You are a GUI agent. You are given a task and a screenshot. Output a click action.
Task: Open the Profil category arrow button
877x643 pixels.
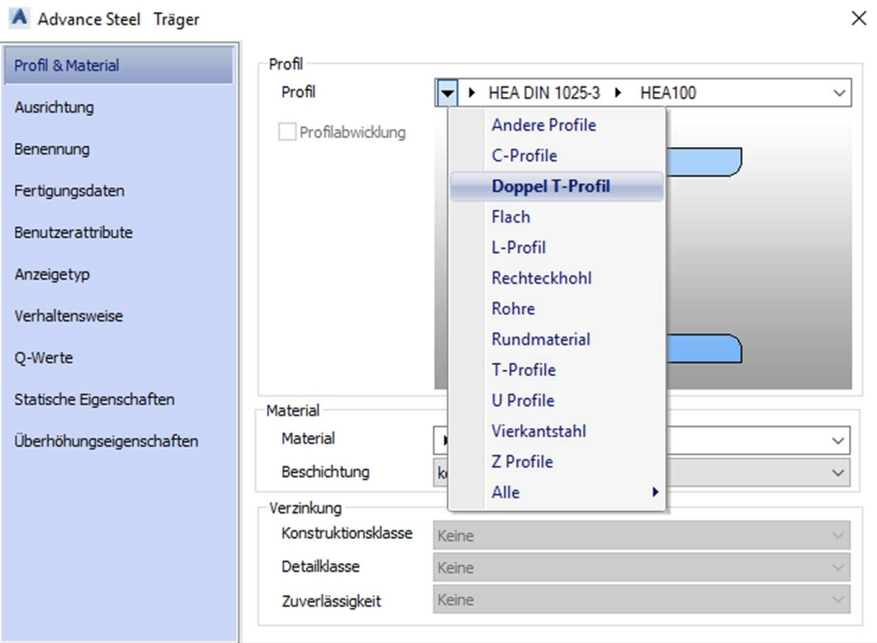(x=446, y=93)
